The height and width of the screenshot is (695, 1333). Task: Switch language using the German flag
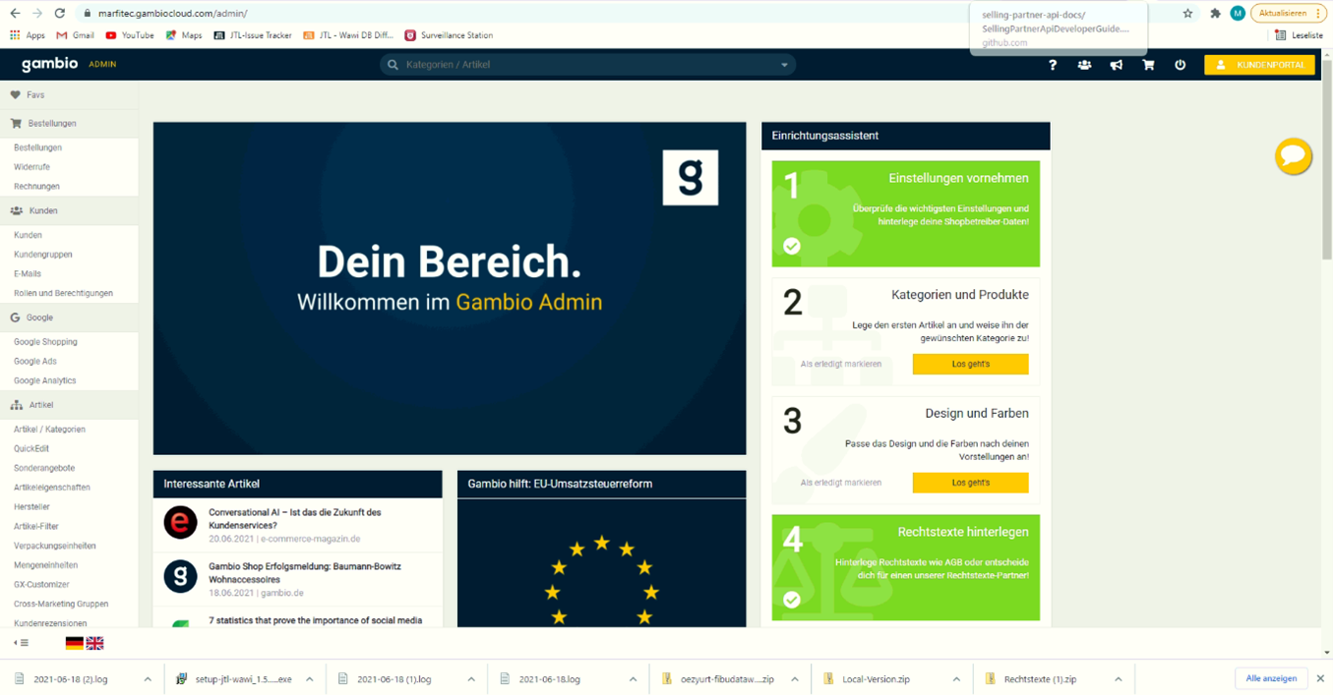pyautogui.click(x=74, y=643)
